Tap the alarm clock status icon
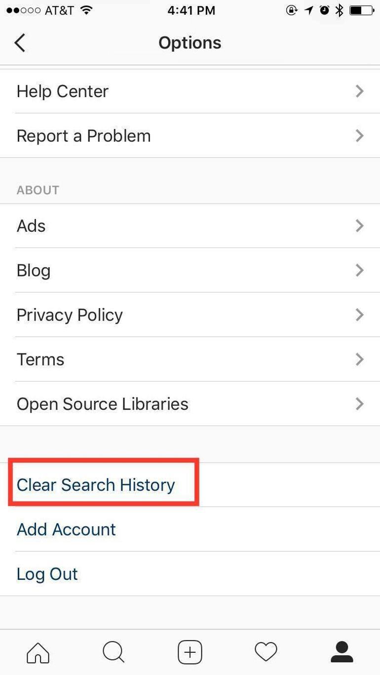The image size is (380, 675). tap(324, 10)
